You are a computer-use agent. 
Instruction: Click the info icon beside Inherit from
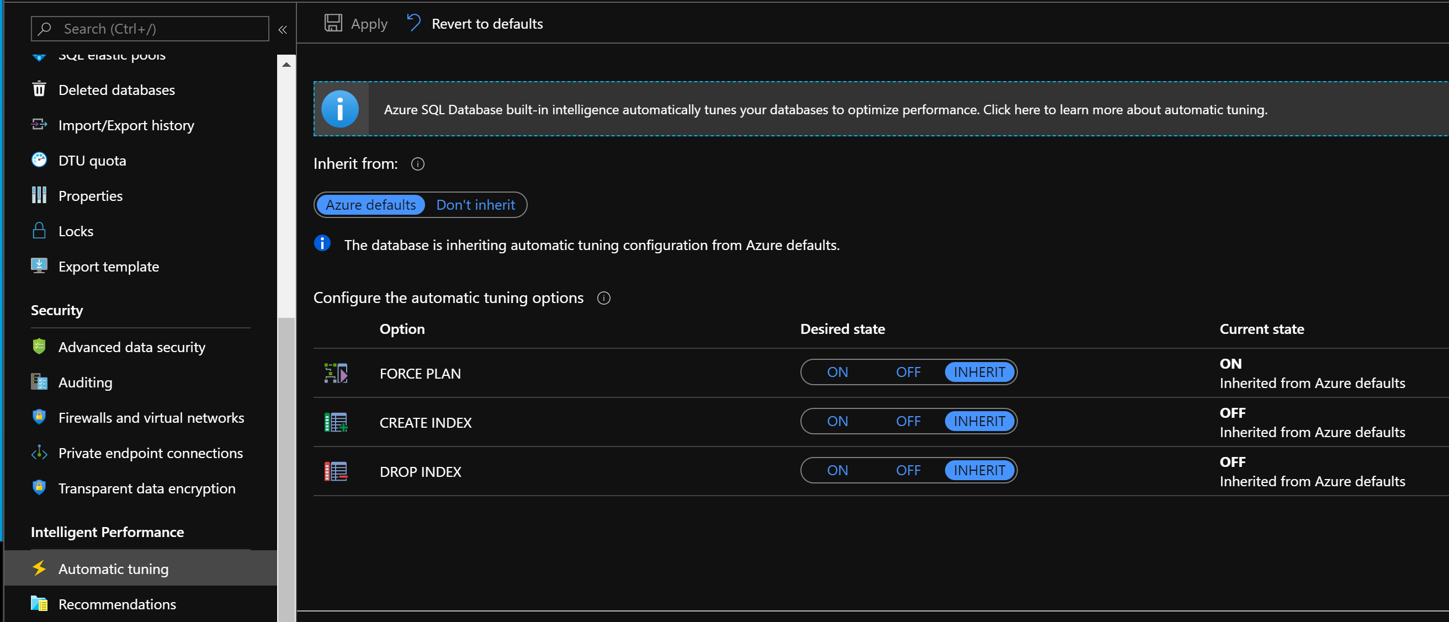417,164
